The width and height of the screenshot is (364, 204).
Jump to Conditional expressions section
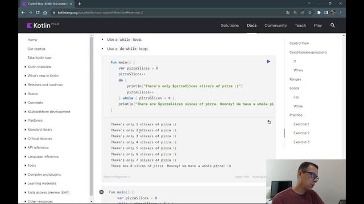[x=308, y=52]
